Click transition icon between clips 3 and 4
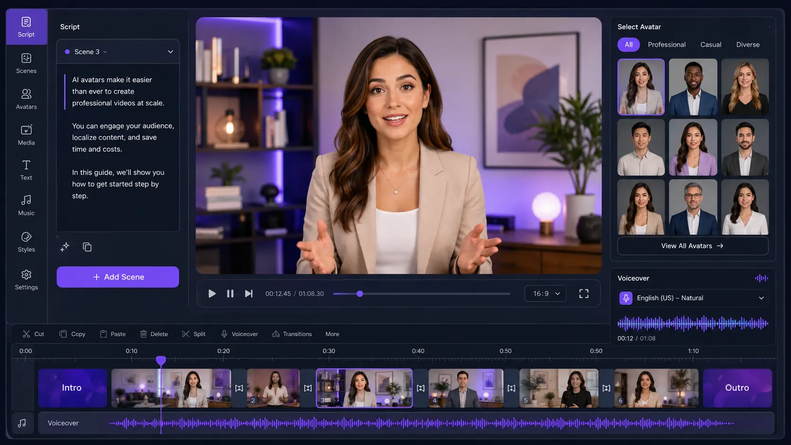 421,388
